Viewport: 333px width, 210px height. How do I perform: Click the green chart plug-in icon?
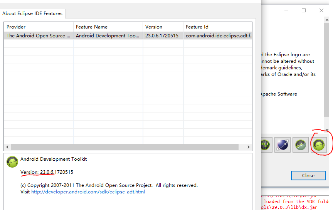[301, 145]
